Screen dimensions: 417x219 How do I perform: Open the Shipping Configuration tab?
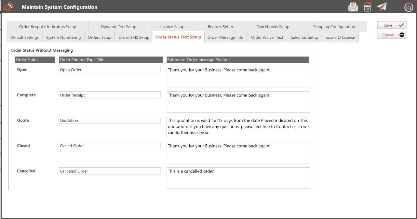click(334, 27)
